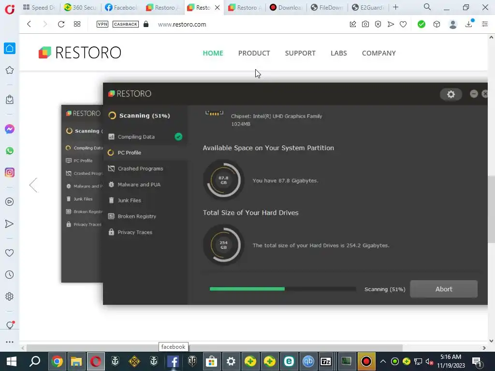Open qBittorrent from the taskbar
The width and height of the screenshot is (495, 371).
308,361
